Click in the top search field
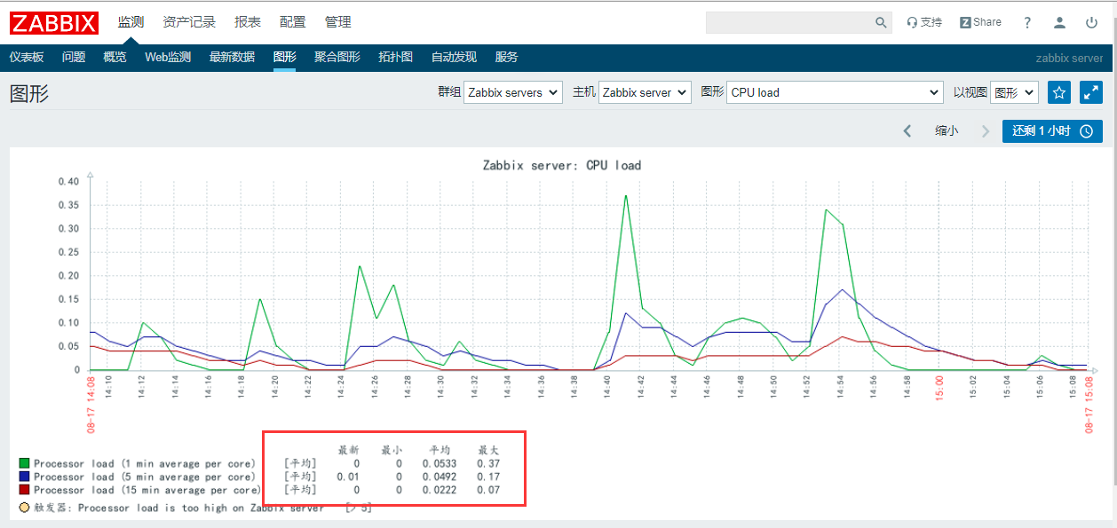 (x=789, y=23)
